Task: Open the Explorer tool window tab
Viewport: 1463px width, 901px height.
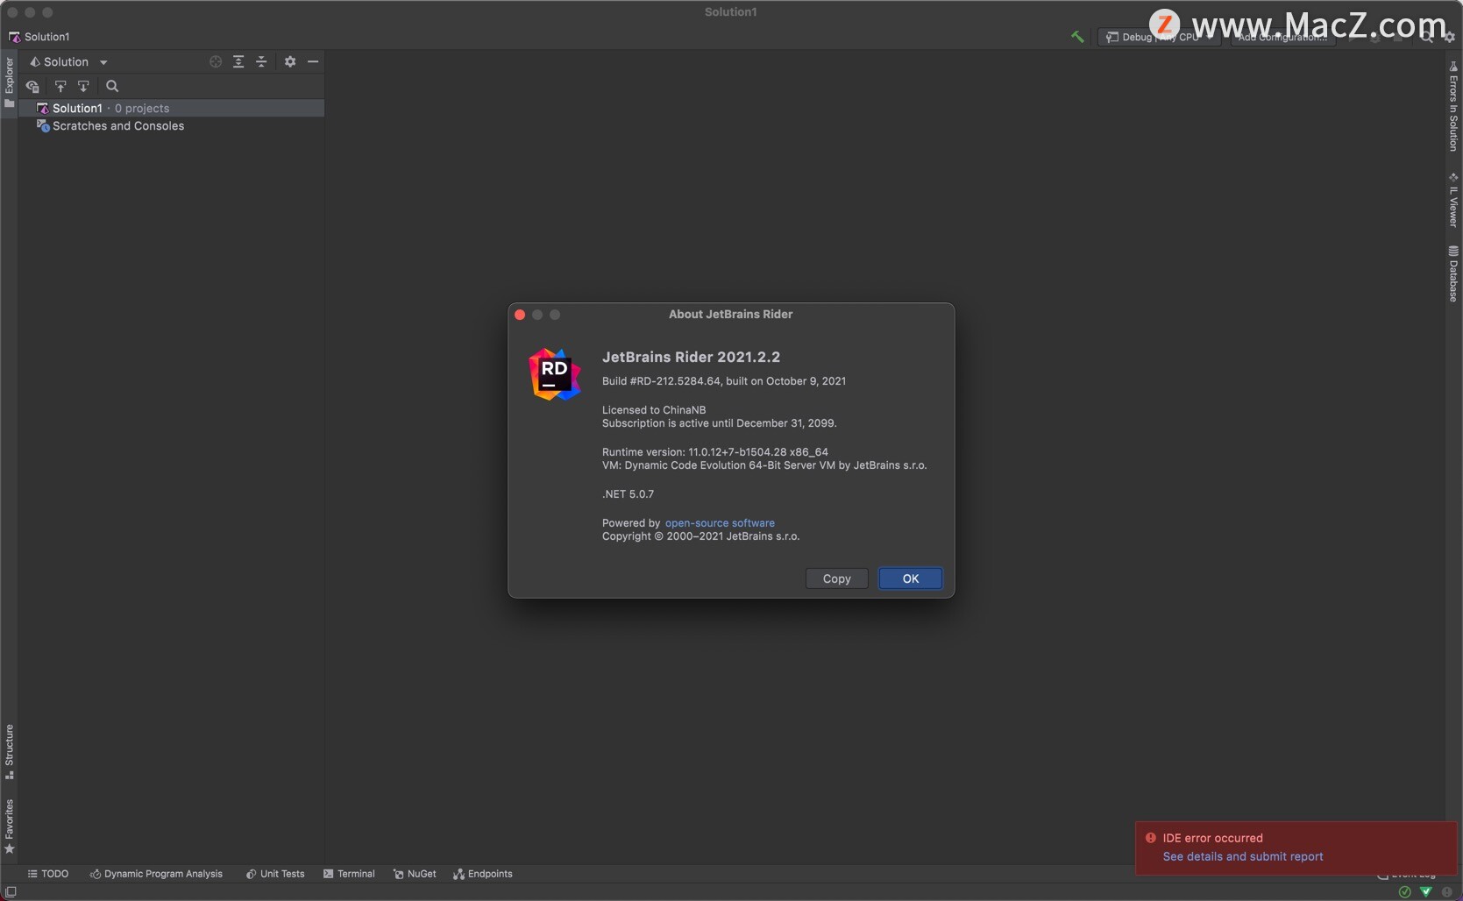Action: tap(9, 82)
